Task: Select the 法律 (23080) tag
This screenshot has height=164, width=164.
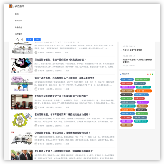Action: 127,79
